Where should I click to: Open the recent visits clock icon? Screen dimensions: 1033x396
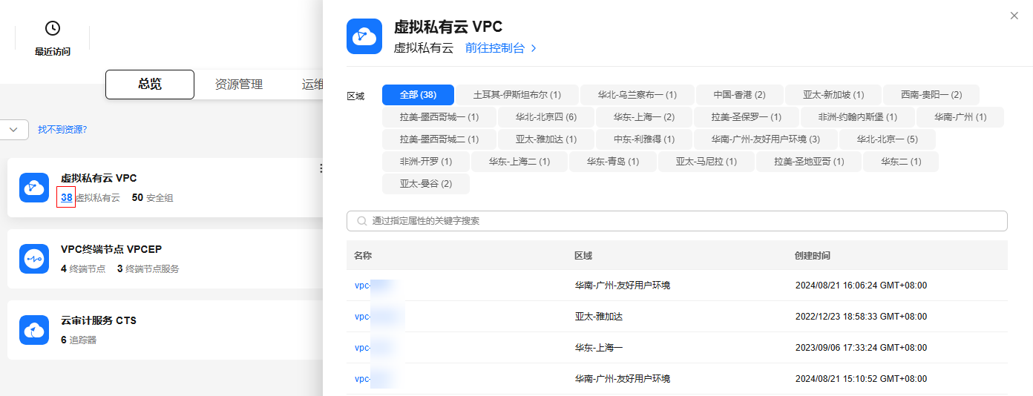(x=53, y=28)
